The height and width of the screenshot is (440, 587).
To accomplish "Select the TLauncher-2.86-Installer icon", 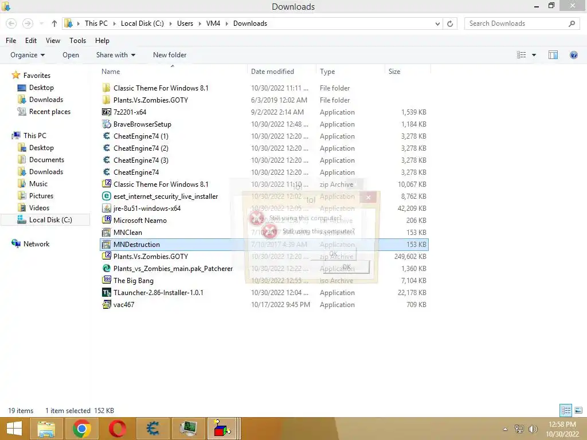I will pos(106,292).
